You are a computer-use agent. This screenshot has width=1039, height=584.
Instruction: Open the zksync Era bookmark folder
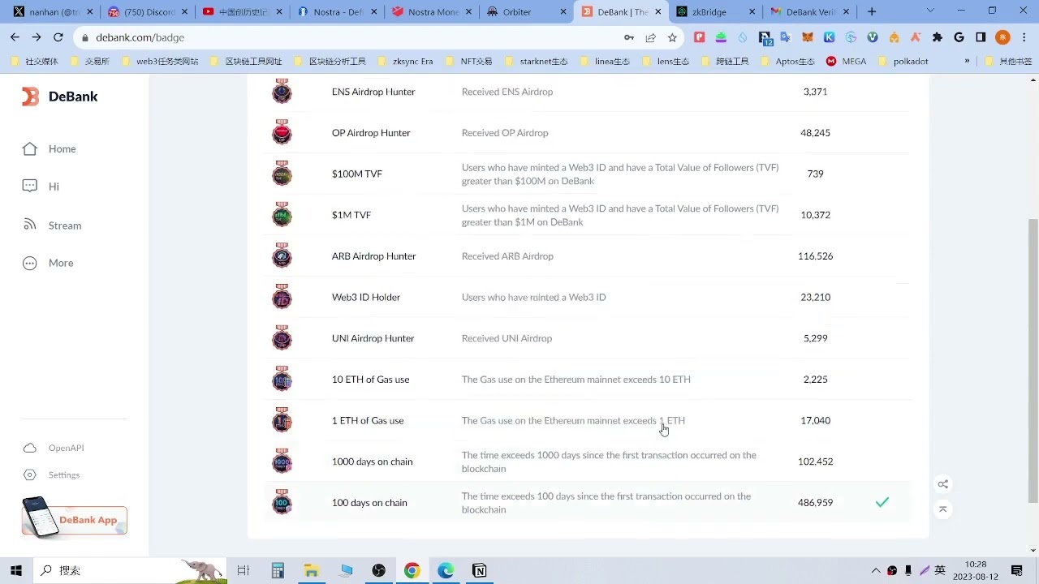[x=405, y=61]
